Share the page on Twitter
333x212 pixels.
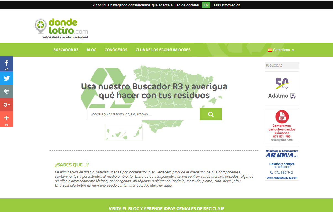pos(7,78)
